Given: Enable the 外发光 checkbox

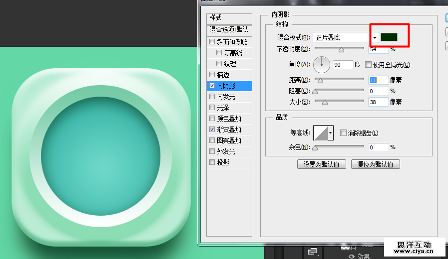Looking at the screenshot, I should tap(212, 151).
